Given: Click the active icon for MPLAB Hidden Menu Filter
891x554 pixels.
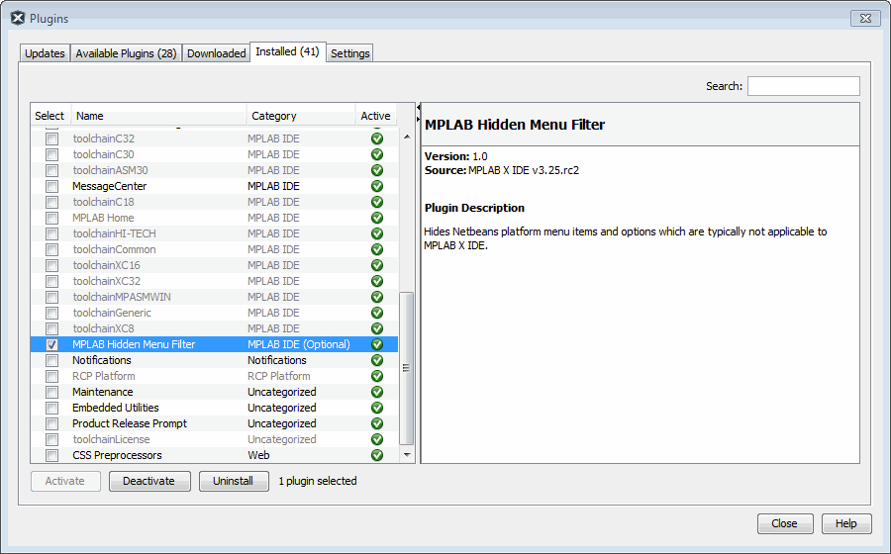Looking at the screenshot, I should [376, 344].
